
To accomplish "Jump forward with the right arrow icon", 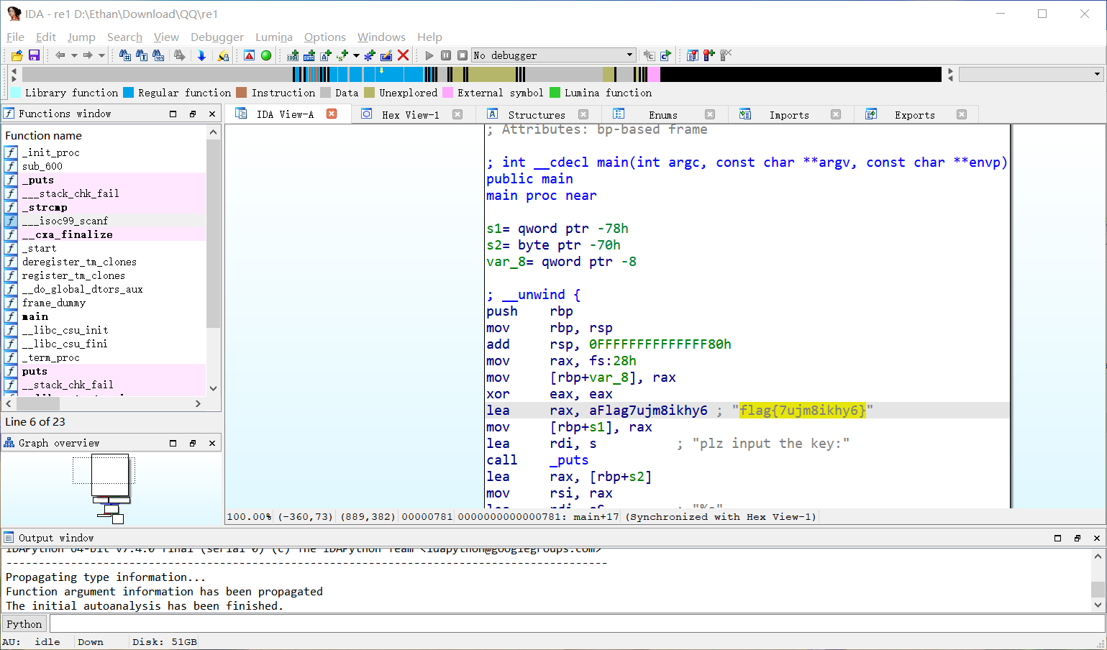I will coord(88,55).
